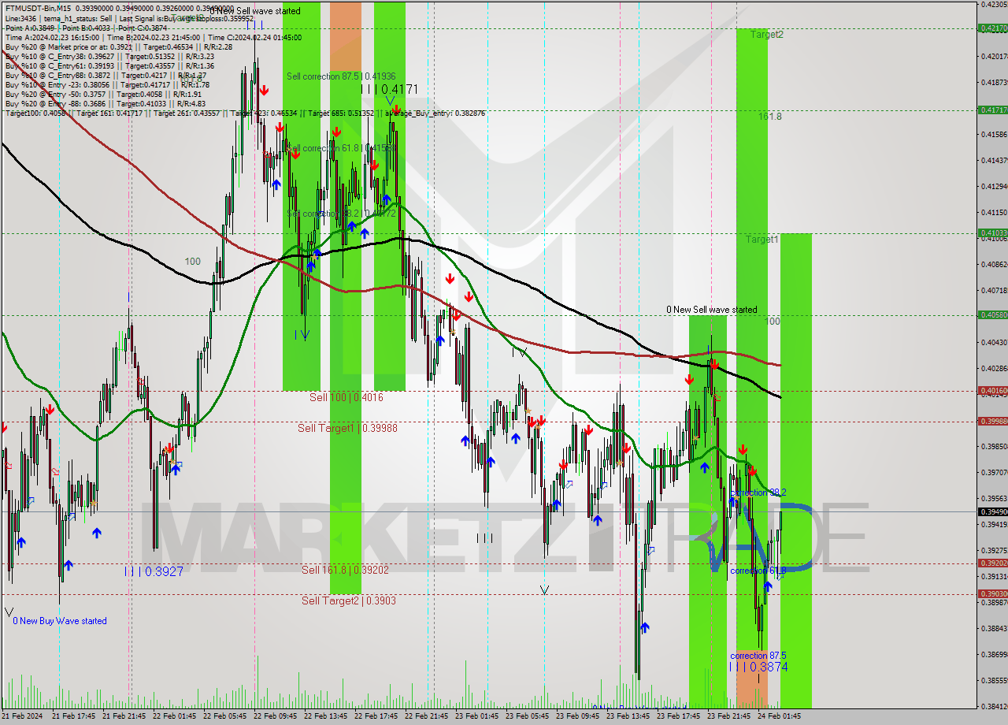The image size is (1008, 725).
Task: Click the 0.39706 price axis value
Action: (x=994, y=473)
